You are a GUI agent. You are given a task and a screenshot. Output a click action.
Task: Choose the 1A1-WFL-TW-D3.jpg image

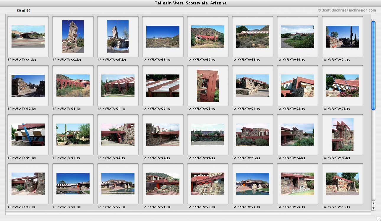tap(343, 85)
